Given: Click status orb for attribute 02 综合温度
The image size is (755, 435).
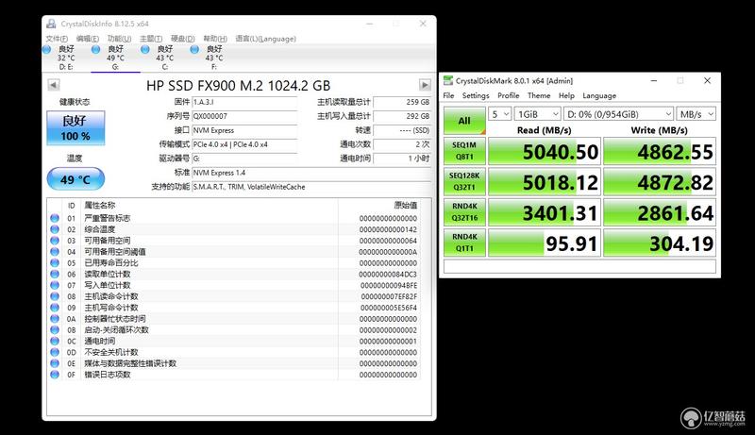Looking at the screenshot, I should pos(55,229).
